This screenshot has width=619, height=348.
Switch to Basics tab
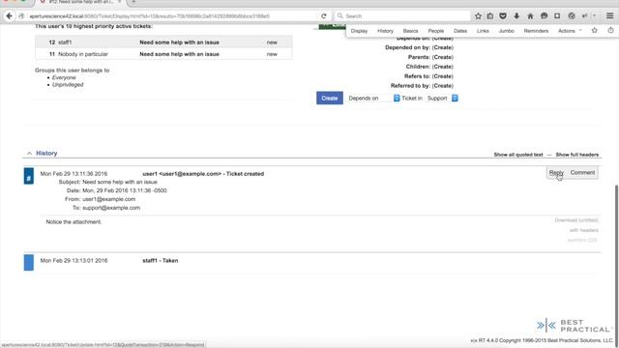click(x=410, y=31)
